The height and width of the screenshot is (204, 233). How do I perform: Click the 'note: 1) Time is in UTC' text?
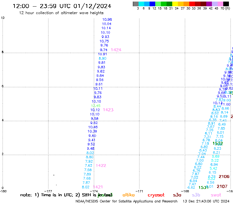click(x=47, y=195)
